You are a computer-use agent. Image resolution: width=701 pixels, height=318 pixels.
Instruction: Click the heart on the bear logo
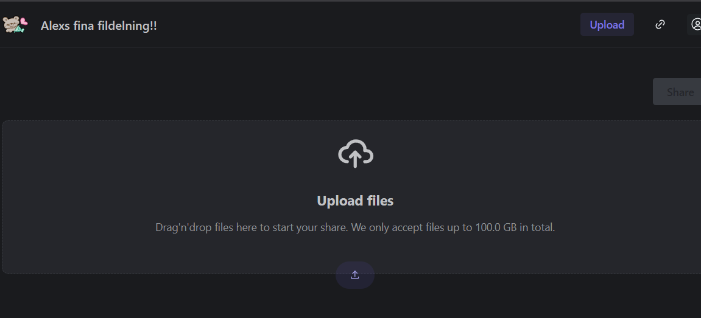(24, 21)
